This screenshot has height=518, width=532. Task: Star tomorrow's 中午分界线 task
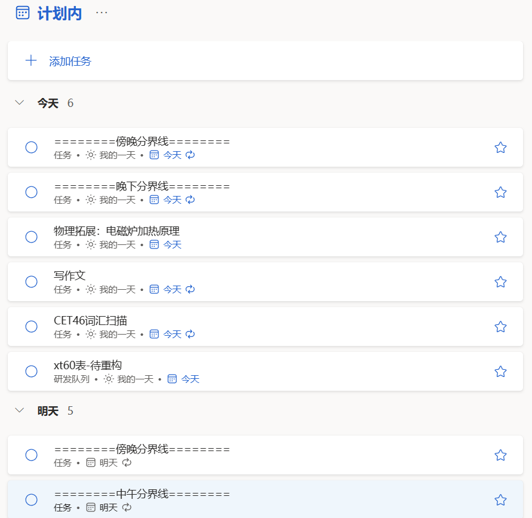(x=500, y=500)
